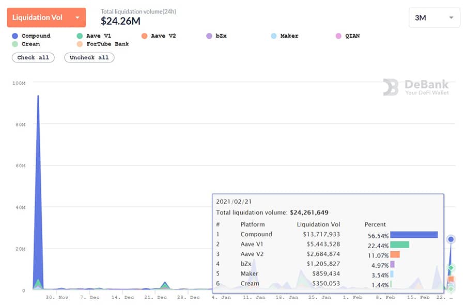Toggle the Cream legend series
The image size is (465, 308).
[26, 44]
